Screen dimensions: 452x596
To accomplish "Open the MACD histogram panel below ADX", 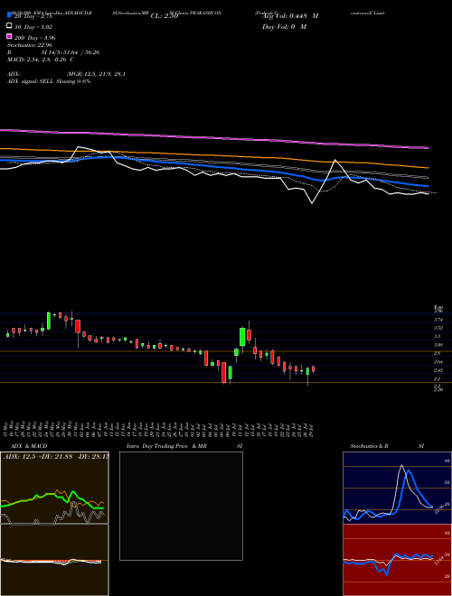I will coord(54,560).
